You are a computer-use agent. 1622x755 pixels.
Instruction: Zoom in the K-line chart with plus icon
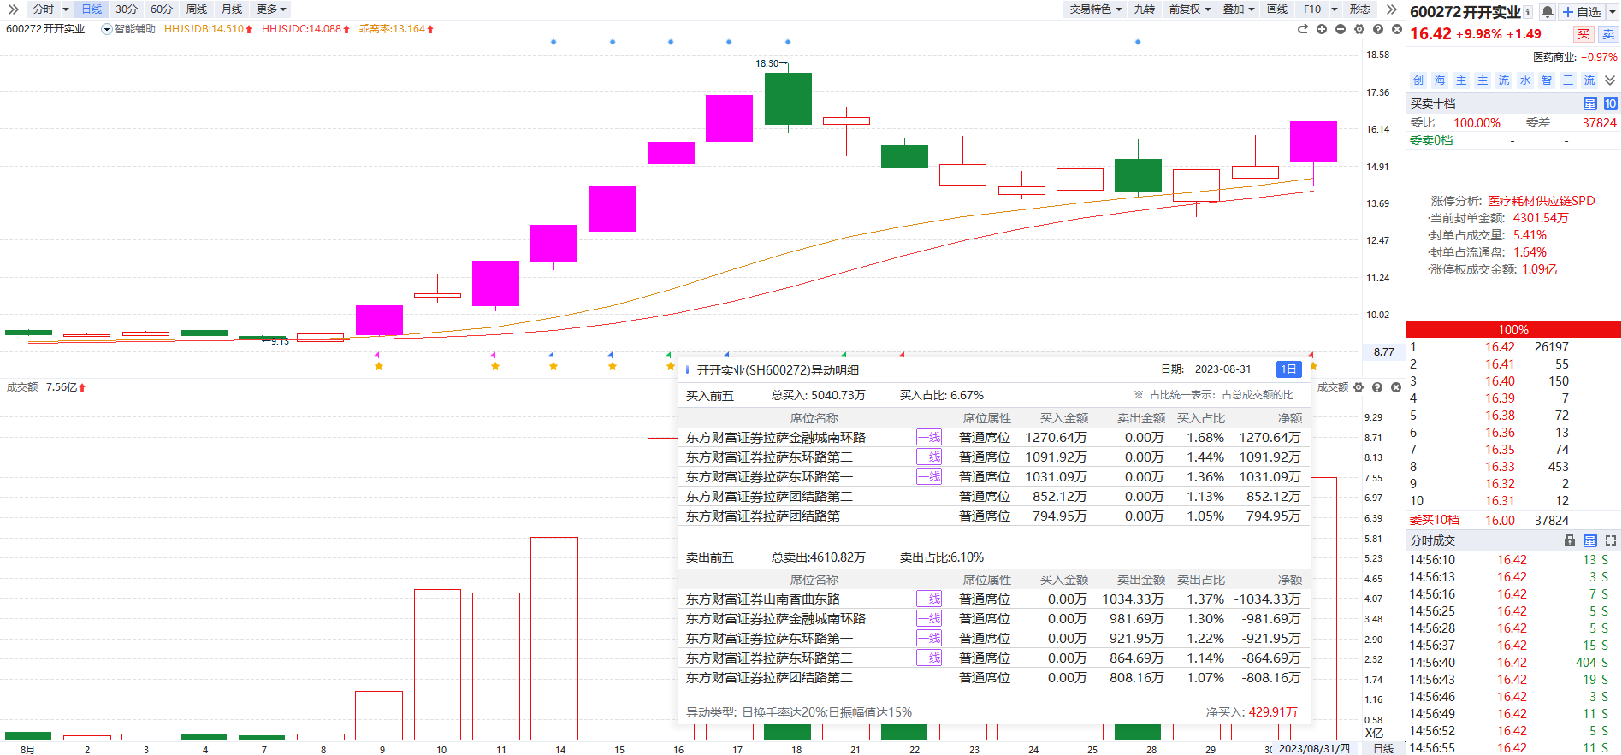(x=1322, y=29)
